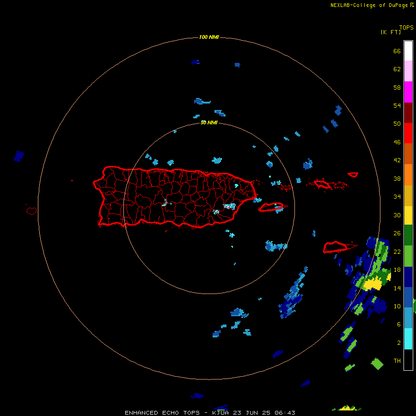The height and width of the screenshot is (416, 416).
Task: Click the TOPS legend title
Action: pyautogui.click(x=406, y=28)
